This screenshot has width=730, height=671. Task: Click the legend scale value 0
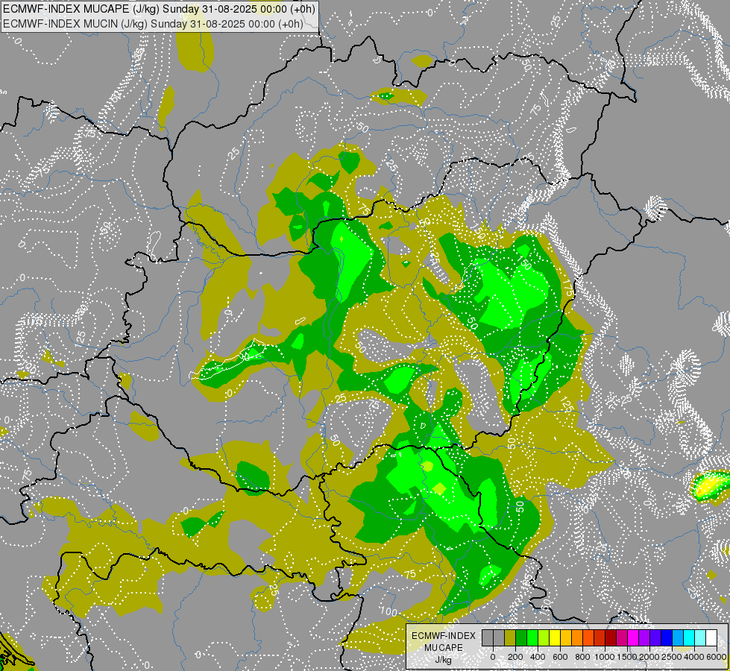[493, 657]
